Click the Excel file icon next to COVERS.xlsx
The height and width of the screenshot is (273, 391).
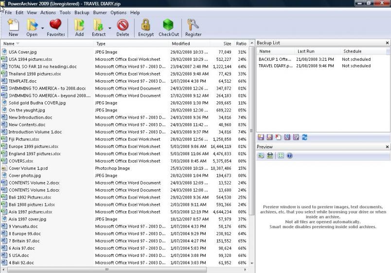[x=4, y=161]
